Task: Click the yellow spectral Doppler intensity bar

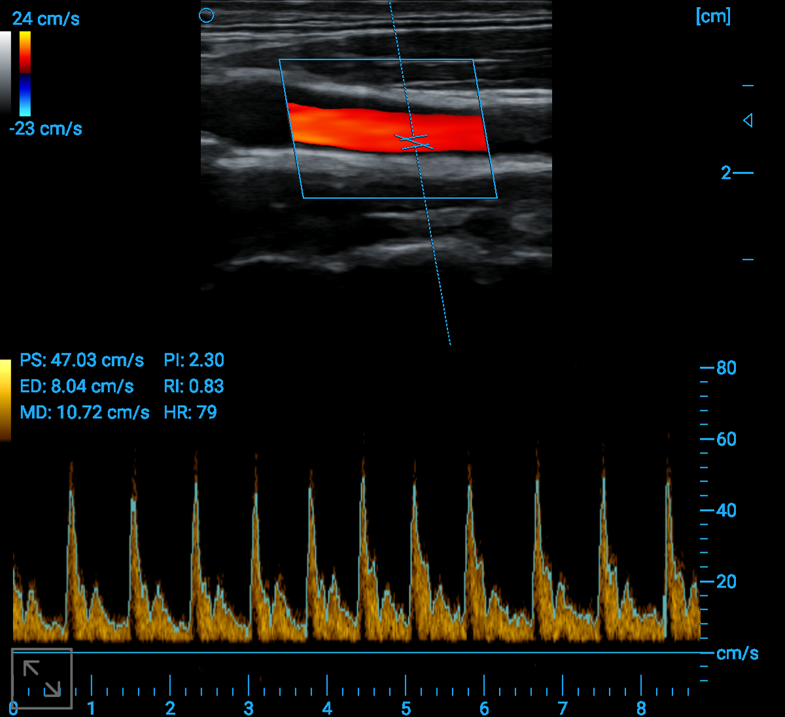Action: 5,400
